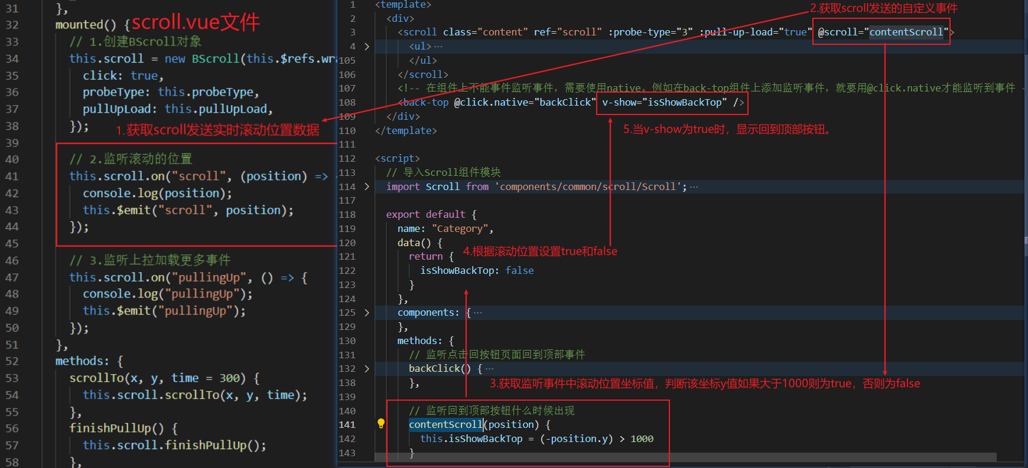
Task: Click 'methods: {' in the left editor
Action: pyautogui.click(x=89, y=361)
